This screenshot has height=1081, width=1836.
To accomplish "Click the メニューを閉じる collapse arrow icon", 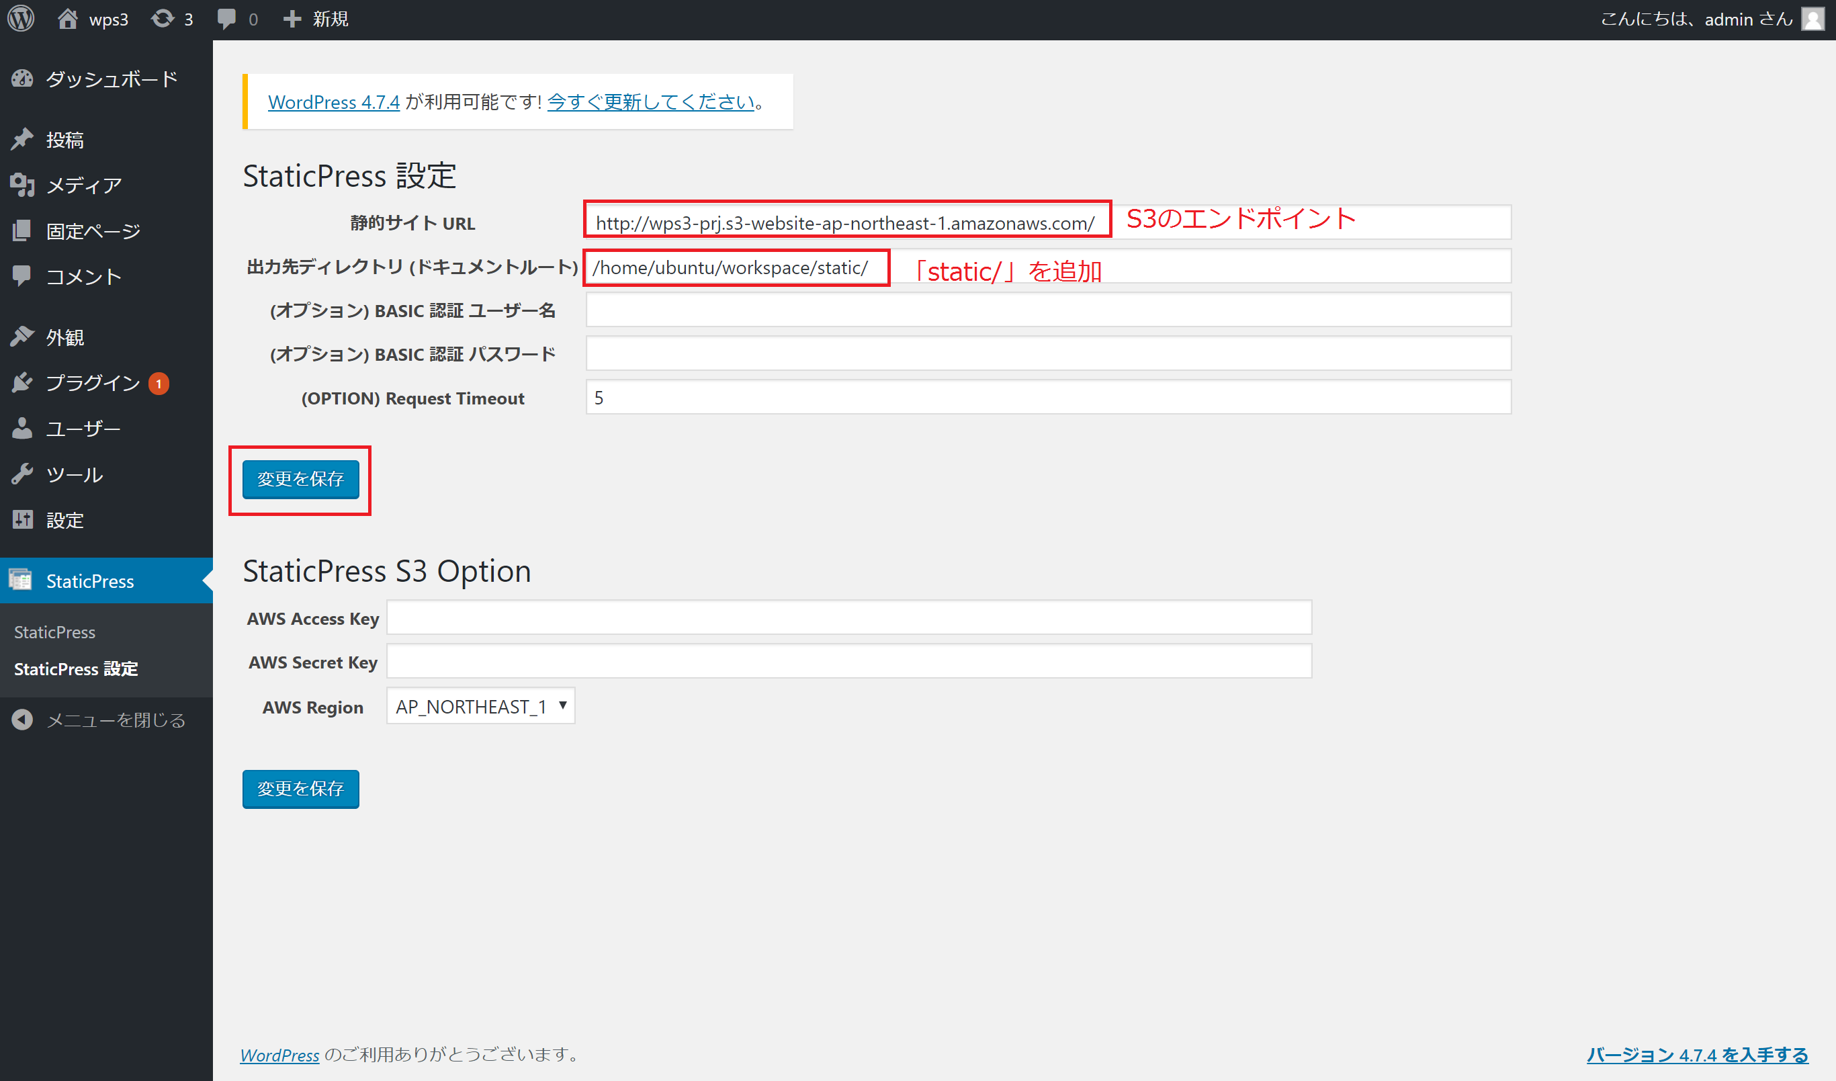I will click(23, 720).
